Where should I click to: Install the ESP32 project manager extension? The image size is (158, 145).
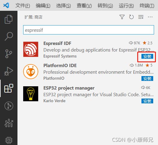147,101
